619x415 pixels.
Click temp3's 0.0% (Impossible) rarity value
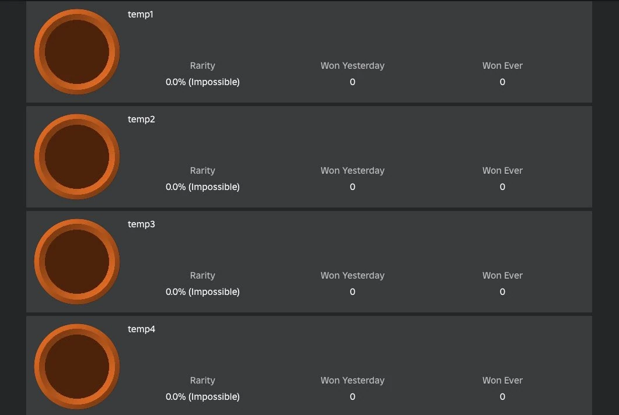[x=202, y=292]
